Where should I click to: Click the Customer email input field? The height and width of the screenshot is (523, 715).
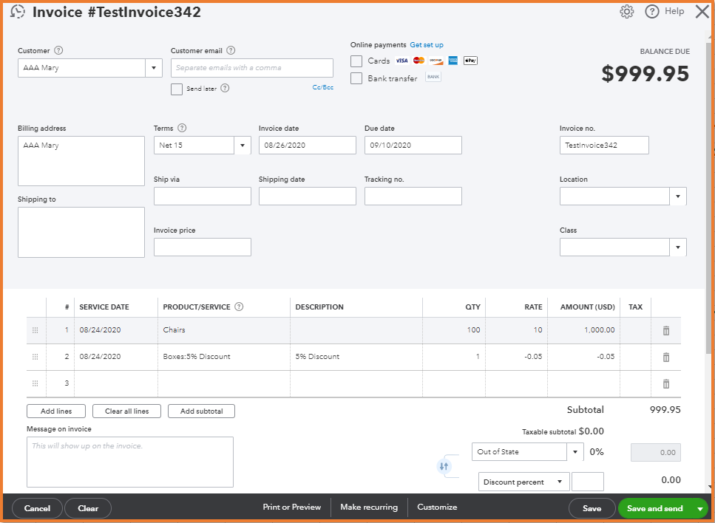(x=251, y=68)
